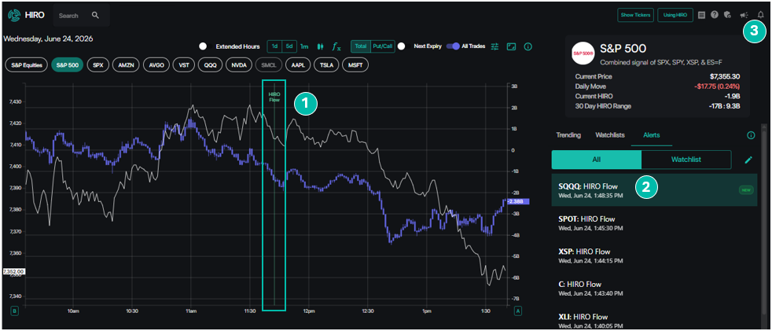This screenshot has height=331, width=772.
Task: Select the NVDA ticker chip
Action: point(239,64)
